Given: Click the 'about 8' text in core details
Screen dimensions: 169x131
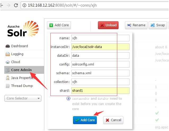Looking at the screenshot, I should point(161,47).
